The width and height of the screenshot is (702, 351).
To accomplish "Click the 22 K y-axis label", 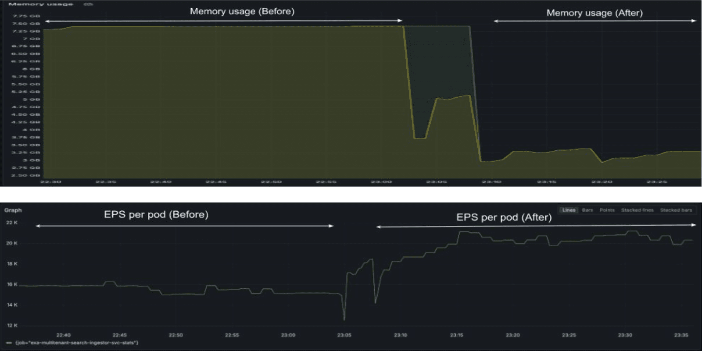I will [x=12, y=223].
